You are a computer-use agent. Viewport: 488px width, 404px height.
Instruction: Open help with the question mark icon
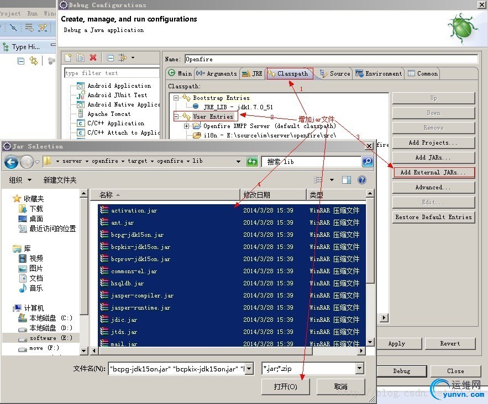362,180
